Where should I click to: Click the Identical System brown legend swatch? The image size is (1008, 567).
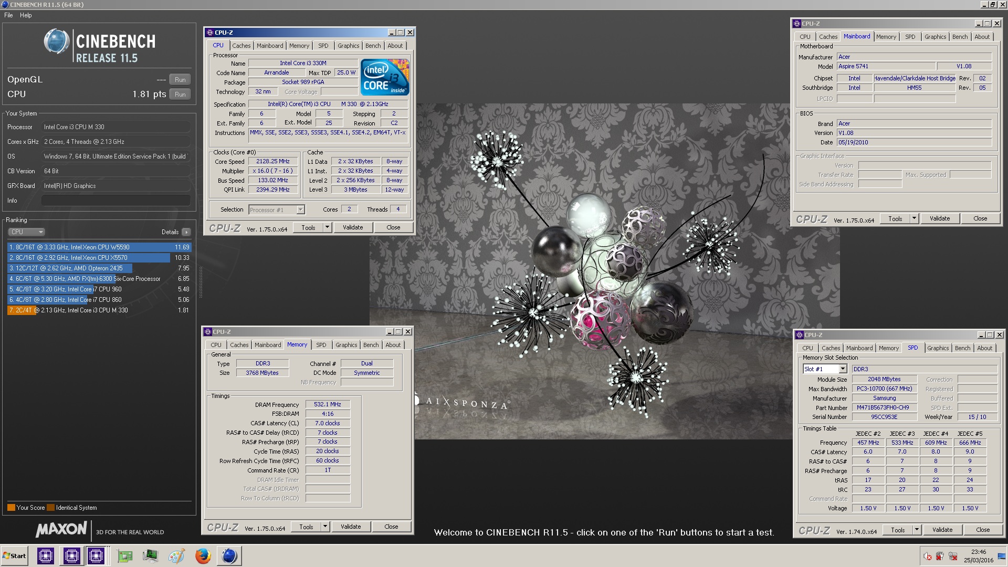pos(50,508)
